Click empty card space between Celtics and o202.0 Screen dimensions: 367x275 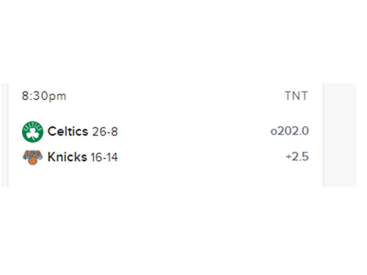point(194,131)
